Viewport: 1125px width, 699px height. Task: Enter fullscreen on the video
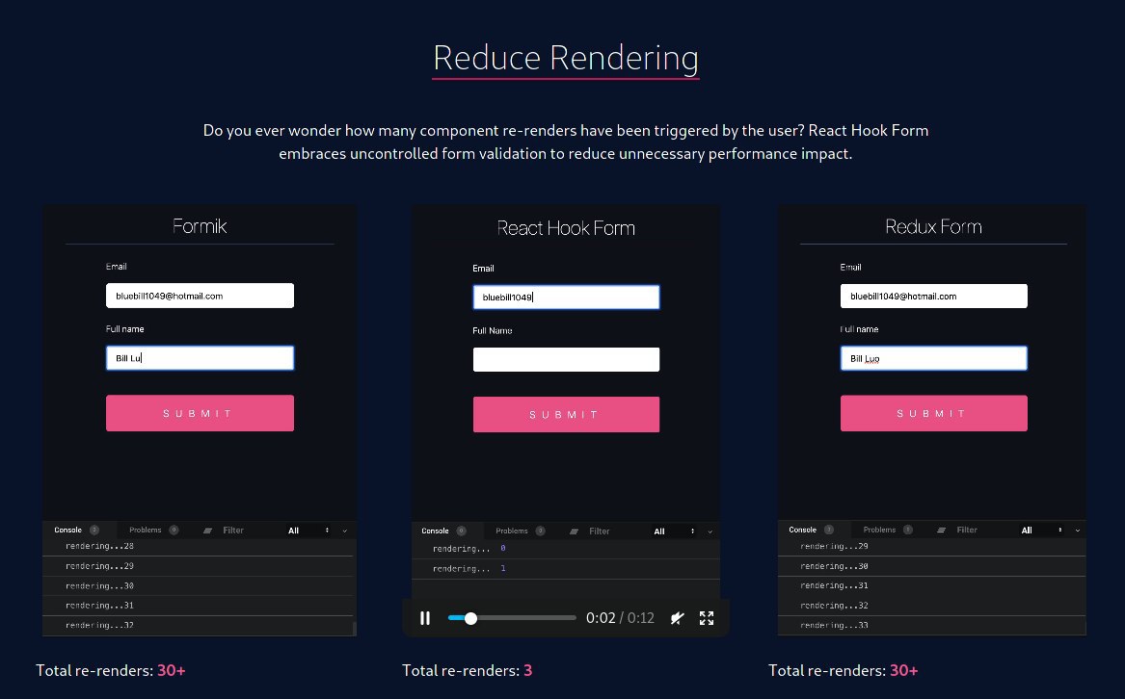(x=707, y=618)
